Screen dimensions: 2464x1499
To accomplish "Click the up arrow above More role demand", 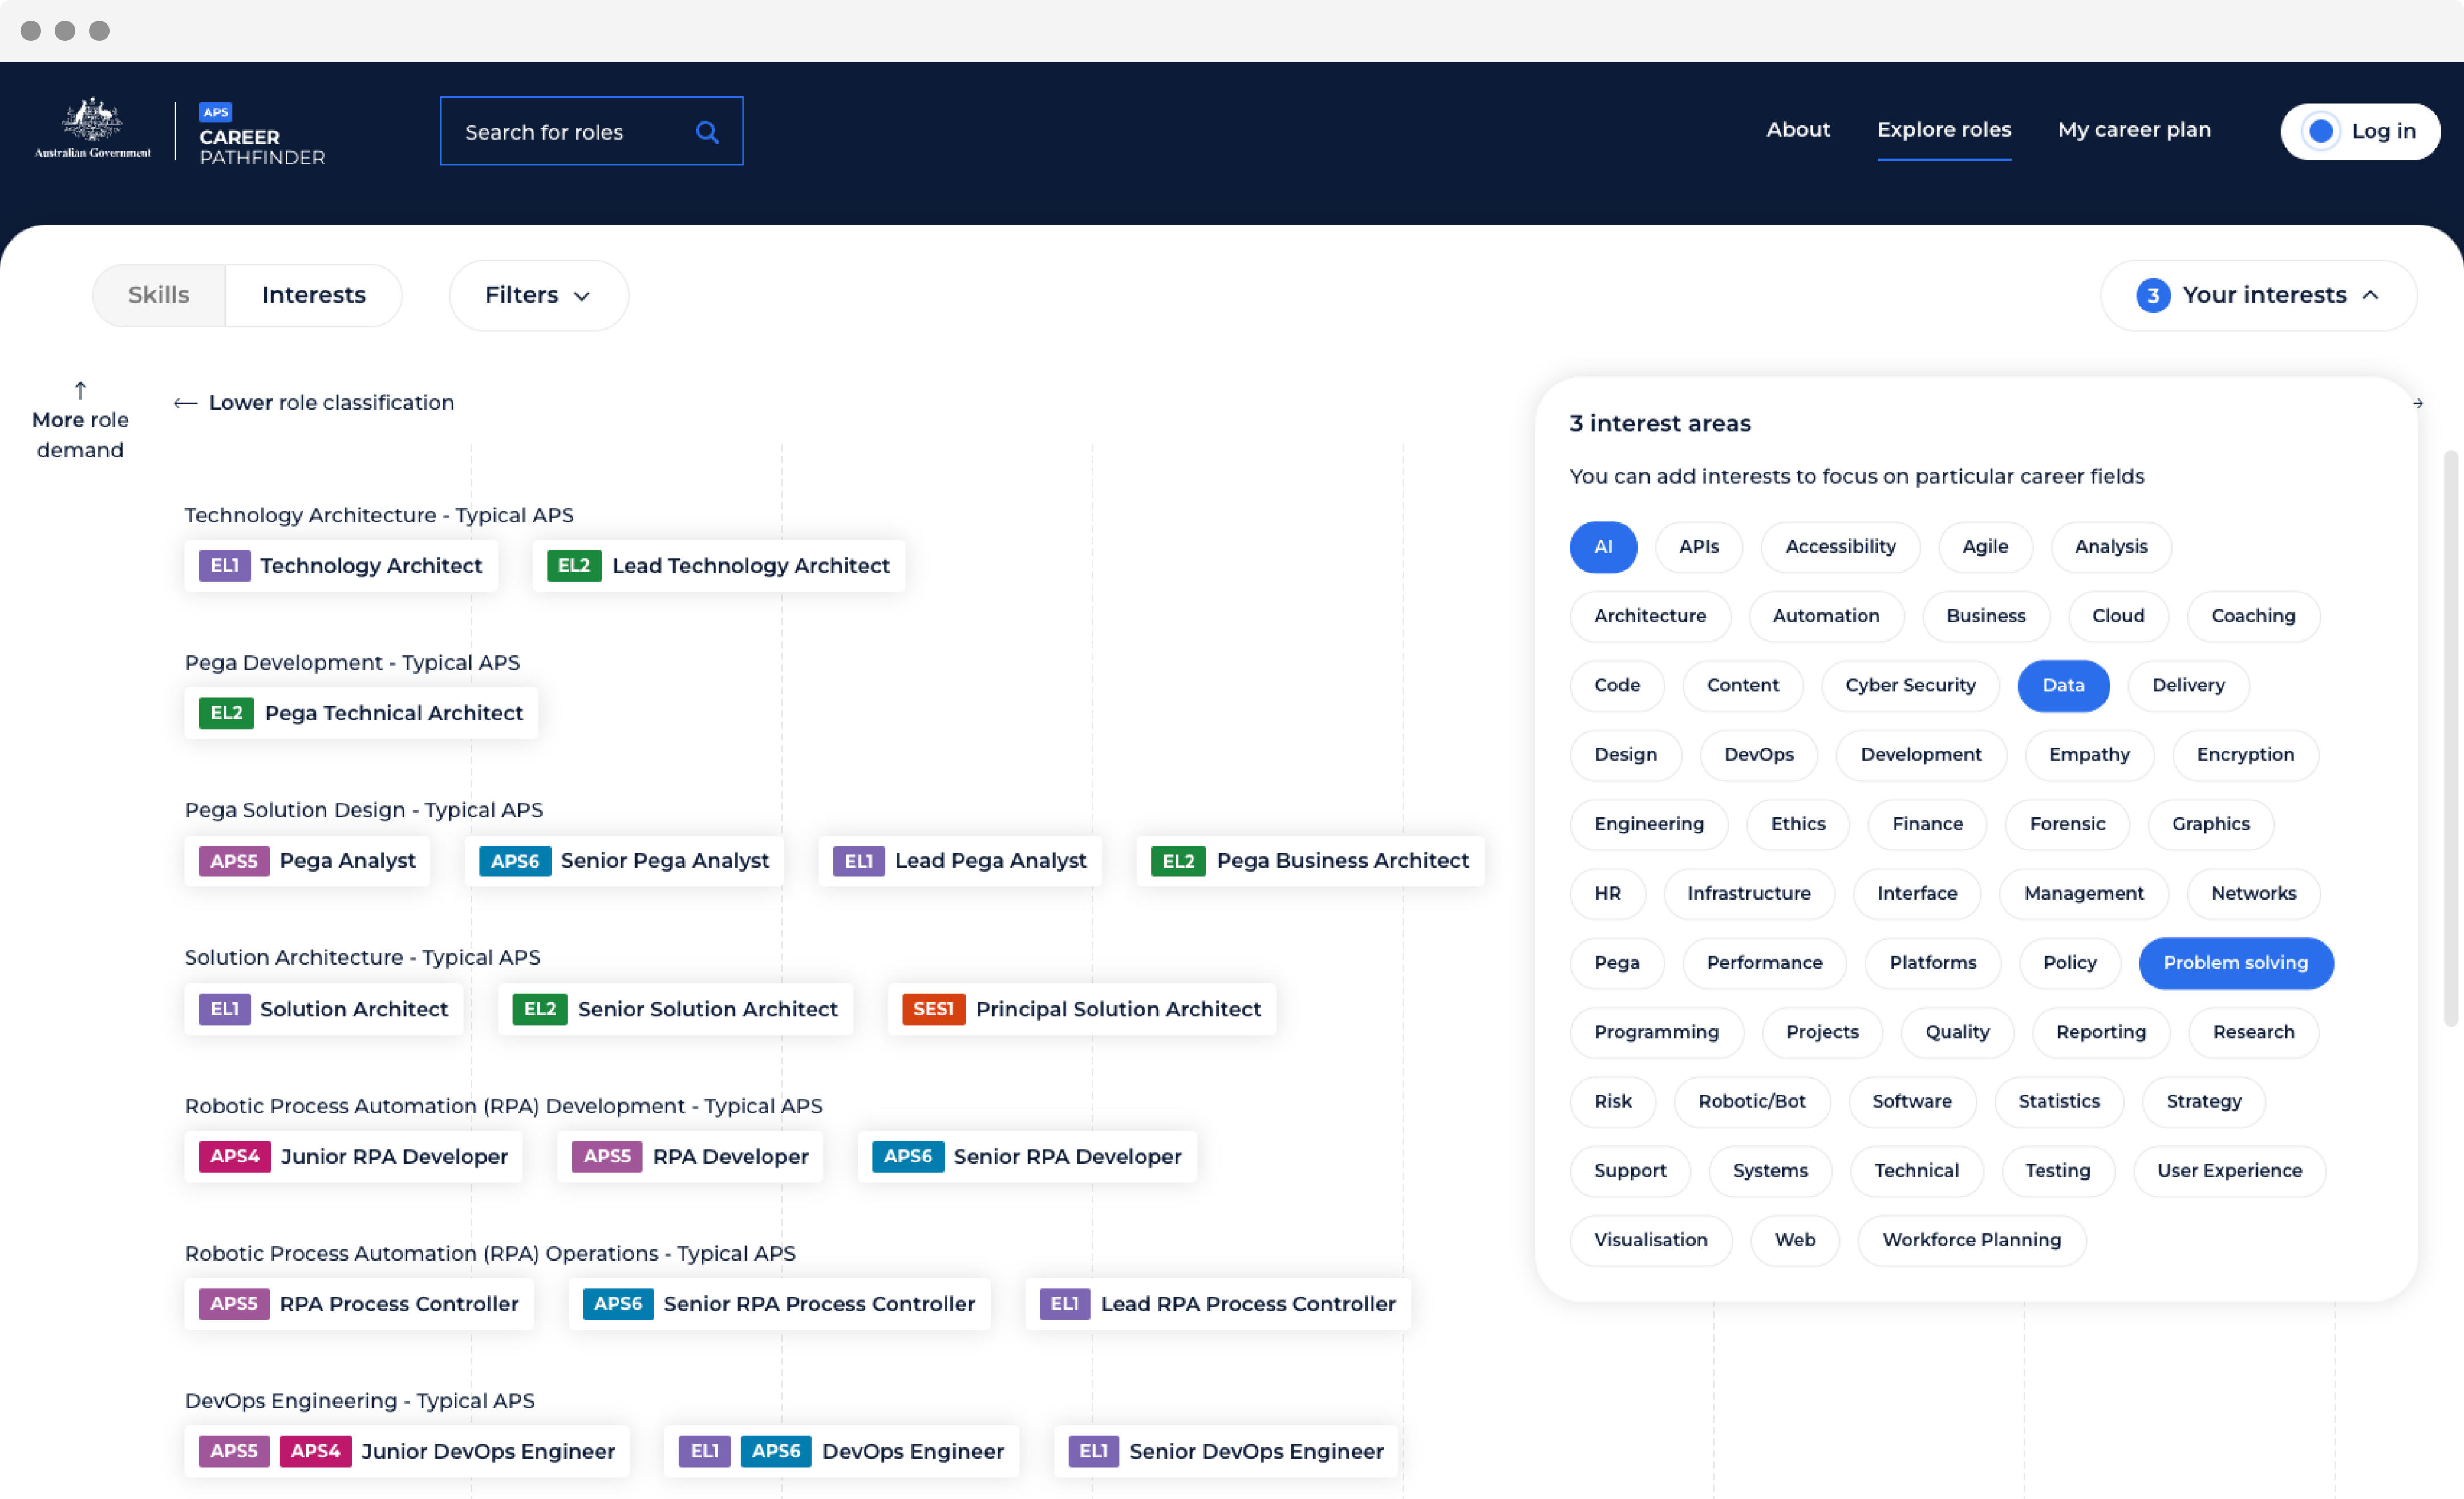I will [80, 390].
